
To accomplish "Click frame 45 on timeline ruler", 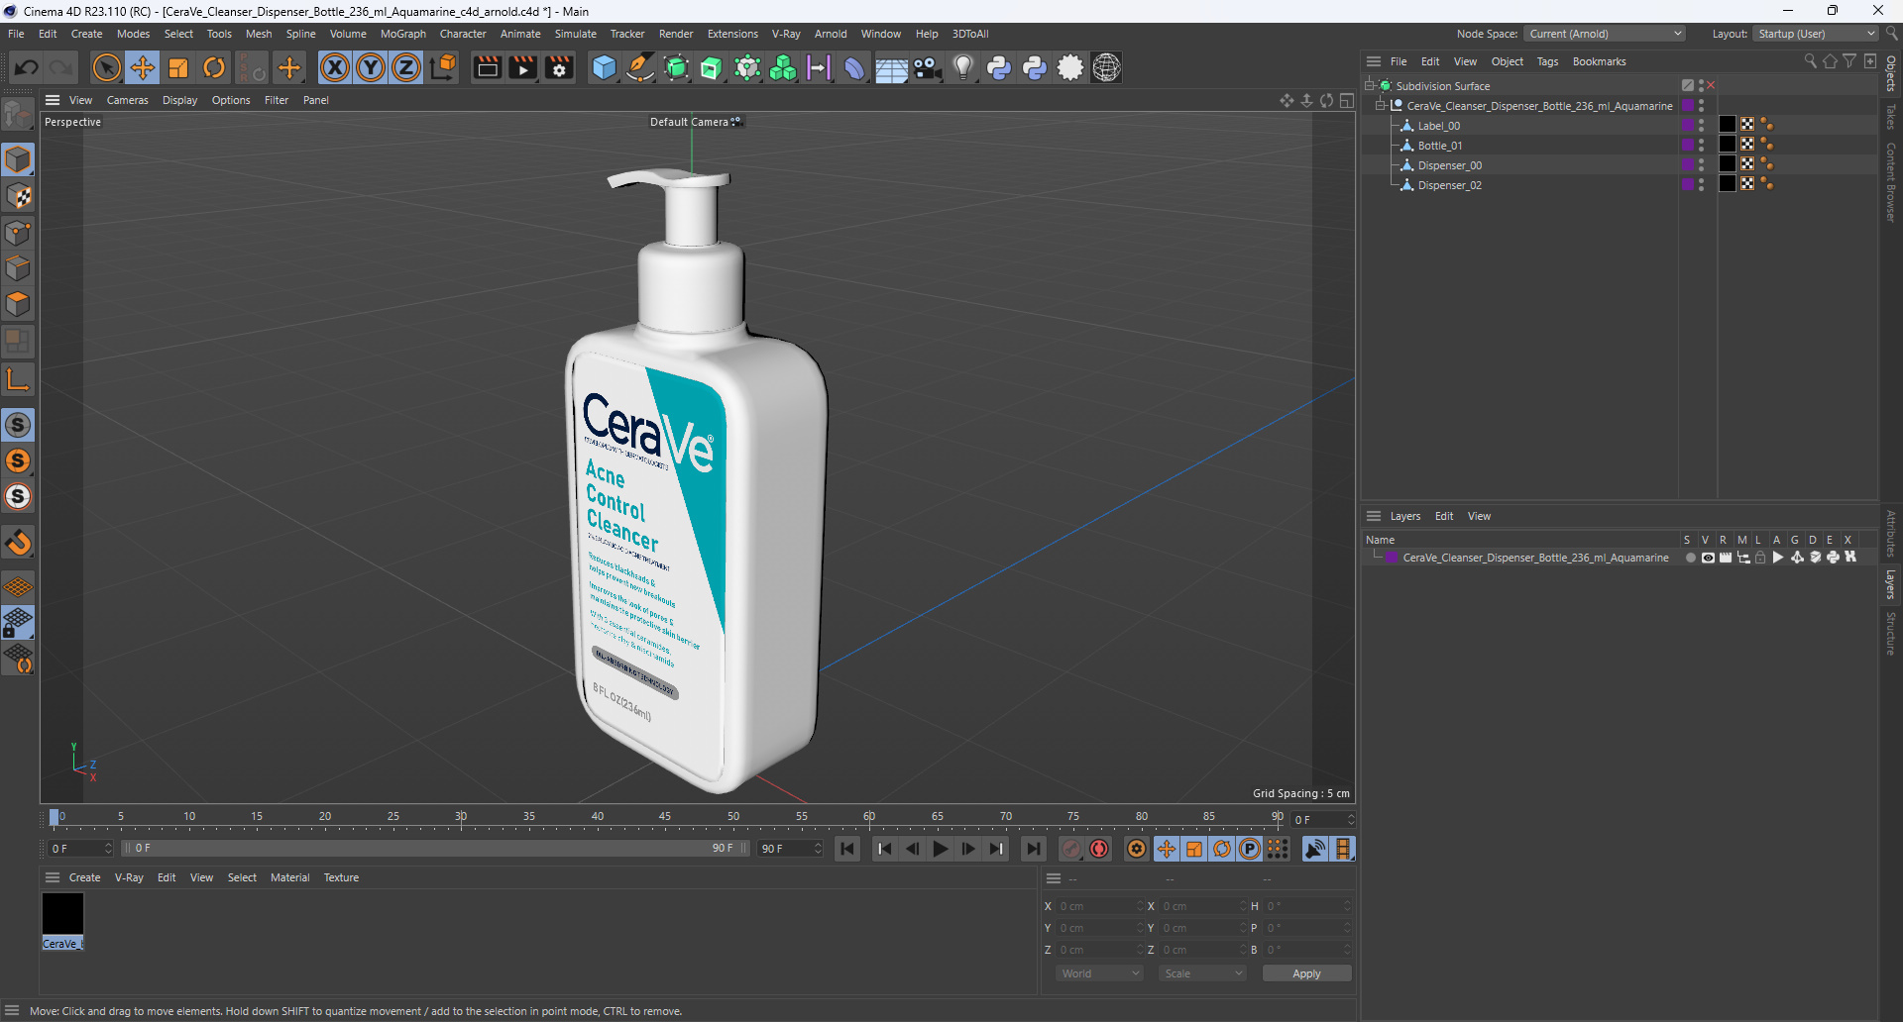I will (665, 818).
